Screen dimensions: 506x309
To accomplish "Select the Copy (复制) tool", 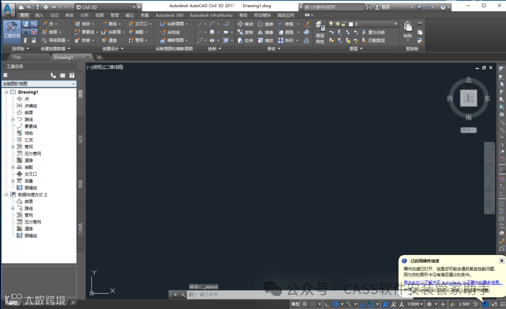I will pos(245,32).
